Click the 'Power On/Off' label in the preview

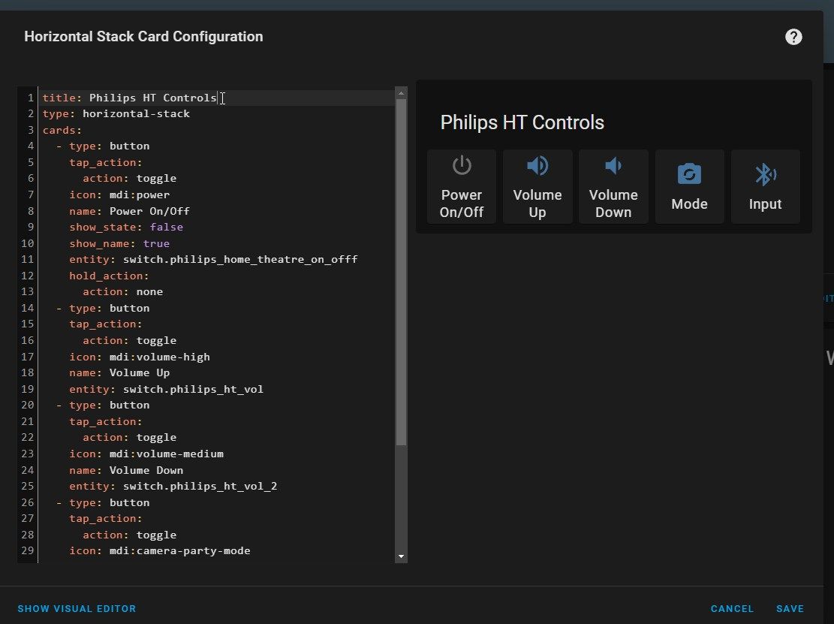(461, 203)
